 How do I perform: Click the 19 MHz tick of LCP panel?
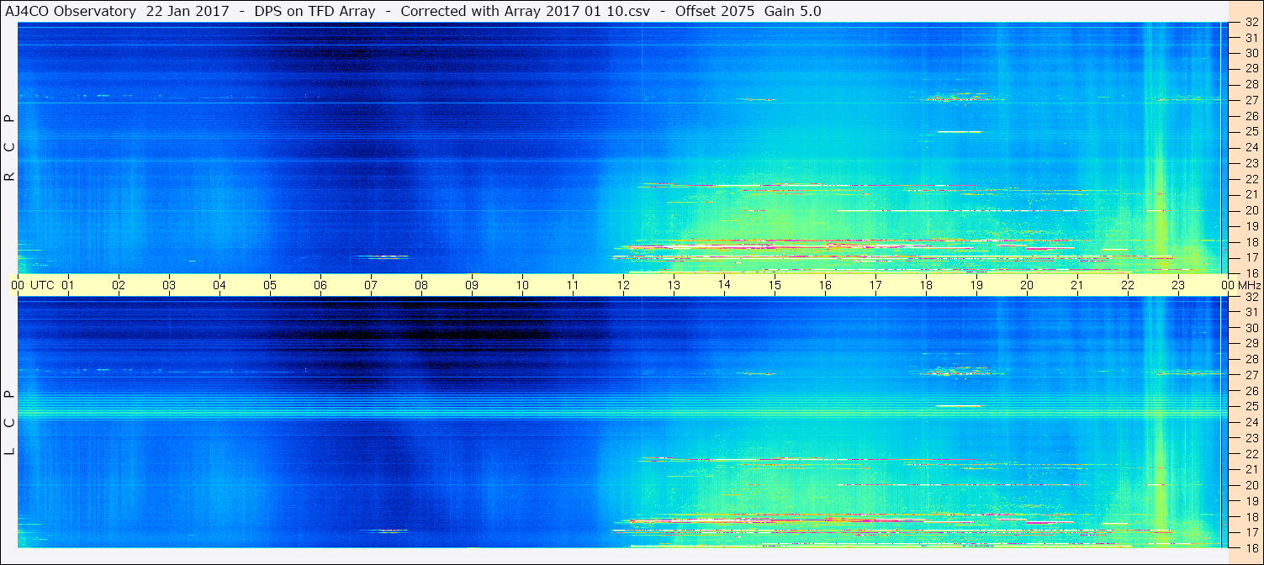(1251, 500)
